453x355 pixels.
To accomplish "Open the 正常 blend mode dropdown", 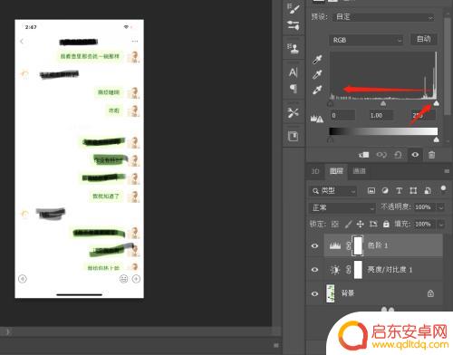I will [x=342, y=207].
